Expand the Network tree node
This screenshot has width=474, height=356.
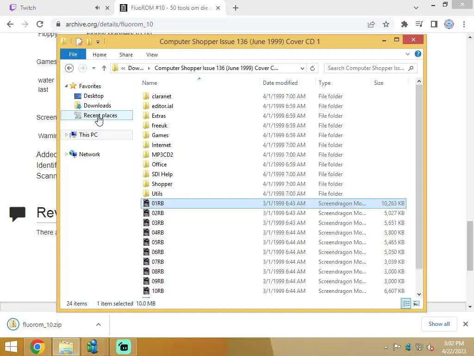[x=66, y=154]
